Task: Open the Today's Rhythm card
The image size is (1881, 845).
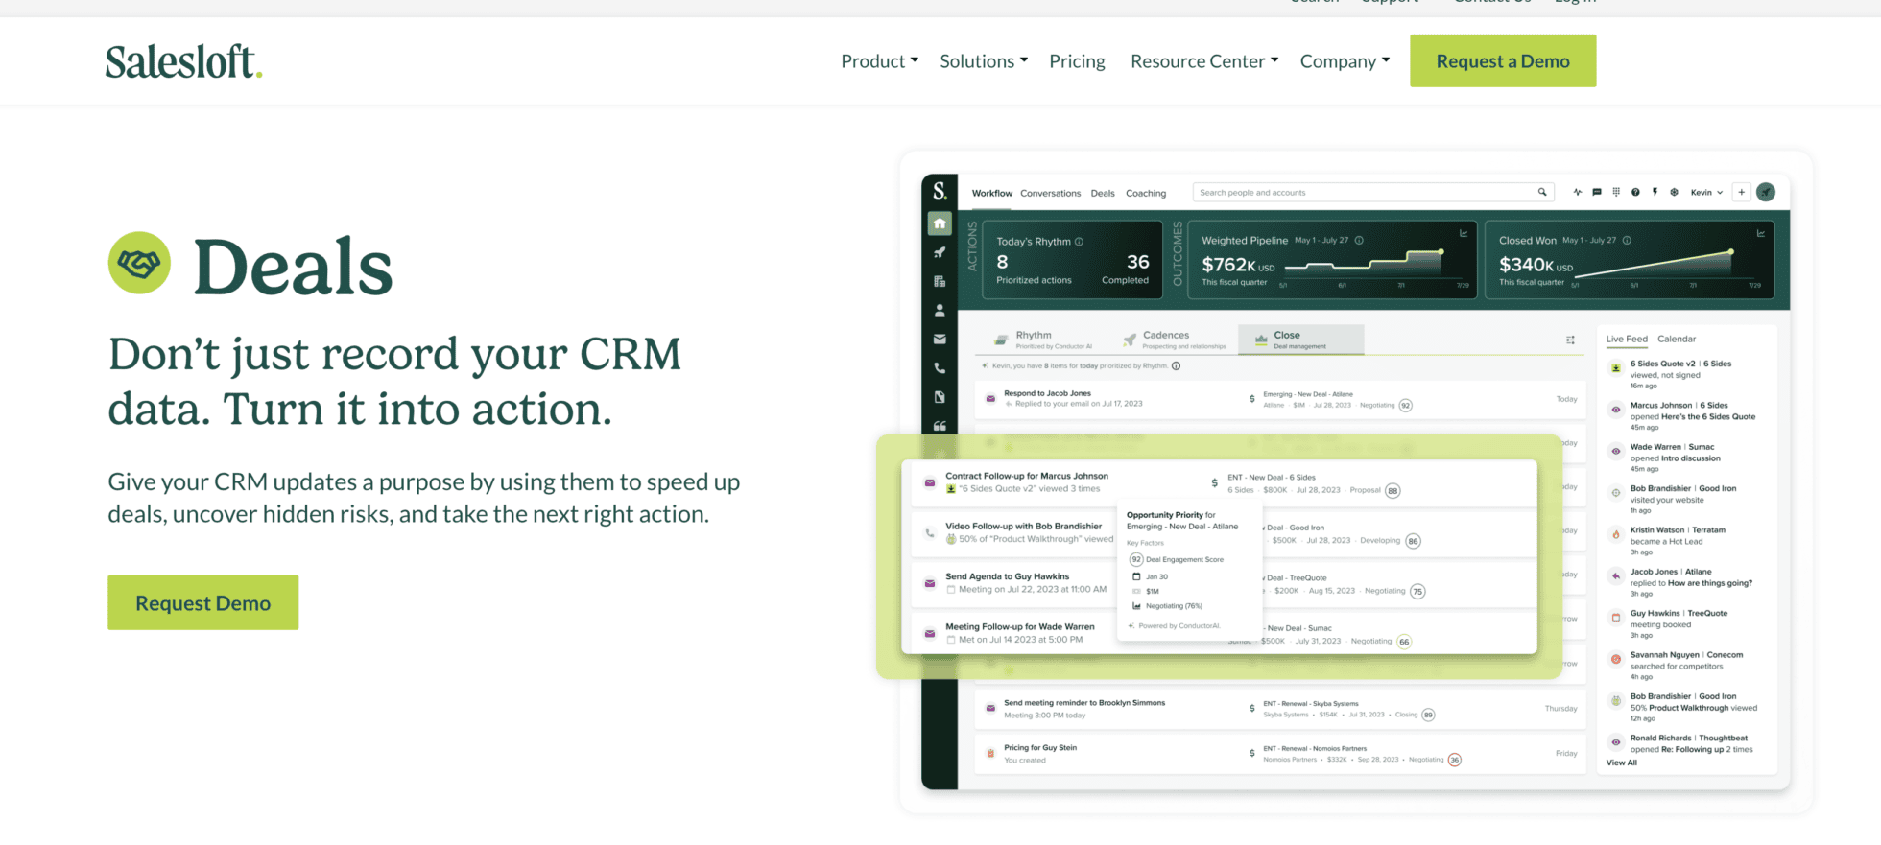Action: (1073, 260)
